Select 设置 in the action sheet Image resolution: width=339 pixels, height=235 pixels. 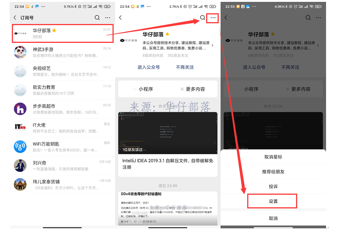(273, 201)
